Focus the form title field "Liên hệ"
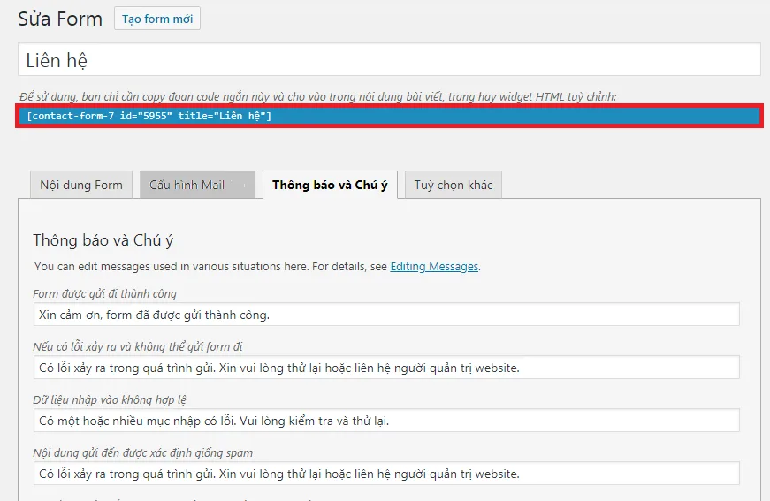 pyautogui.click(x=389, y=60)
